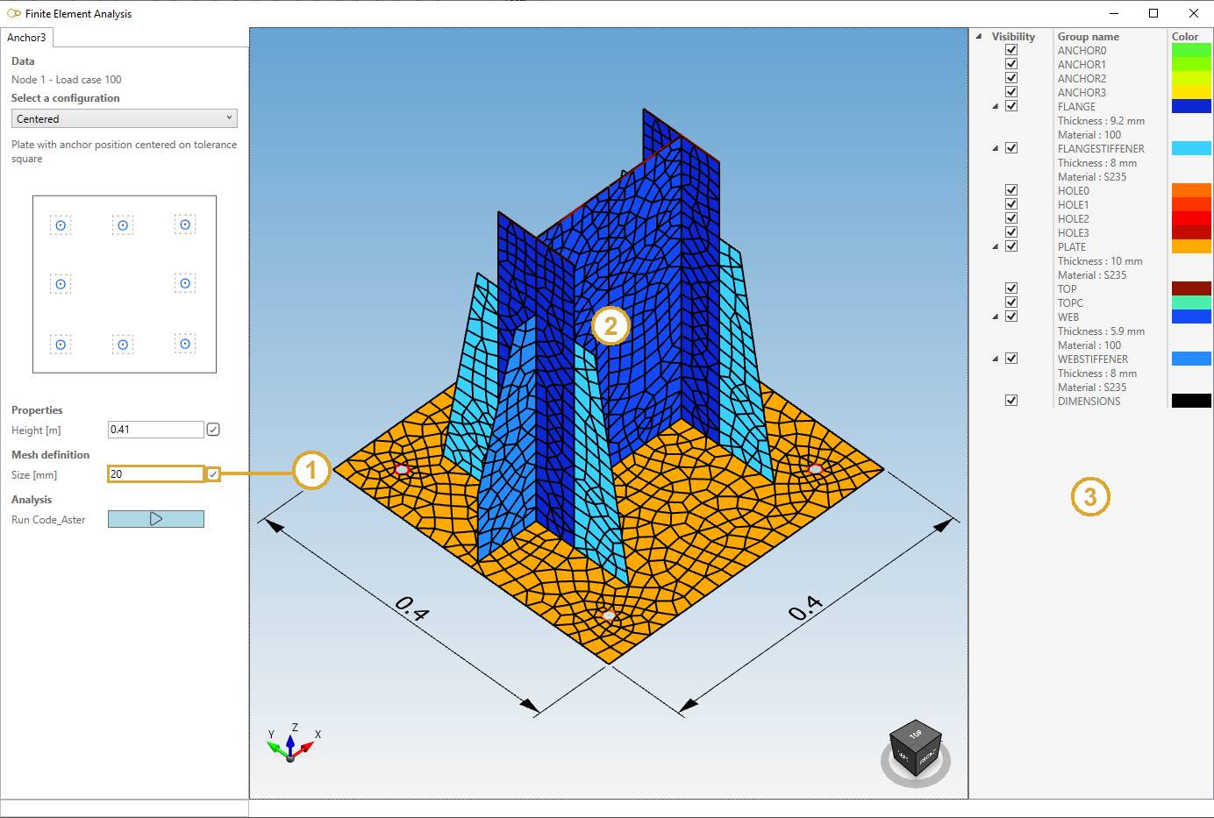Toggle visibility of TOP group
Screen dimensions: 1214x818
tap(1011, 288)
